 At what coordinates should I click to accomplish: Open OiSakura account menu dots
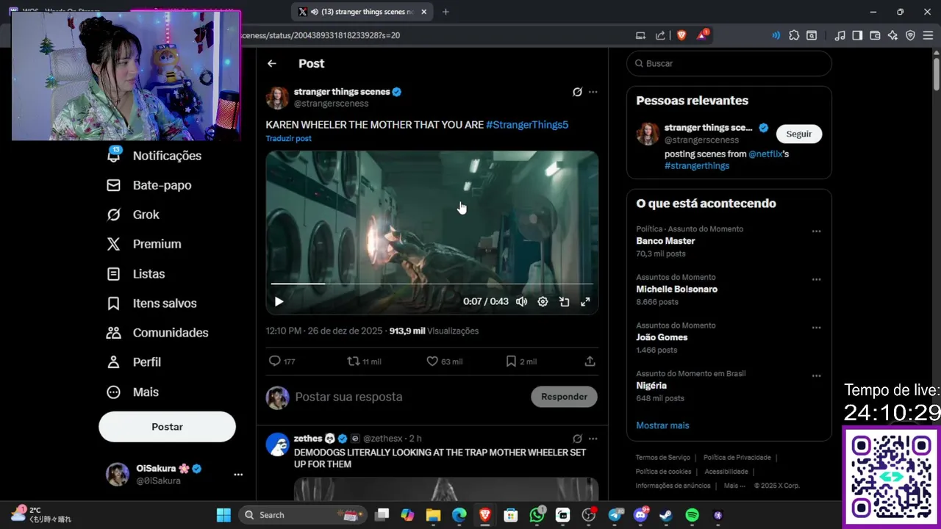238,475
